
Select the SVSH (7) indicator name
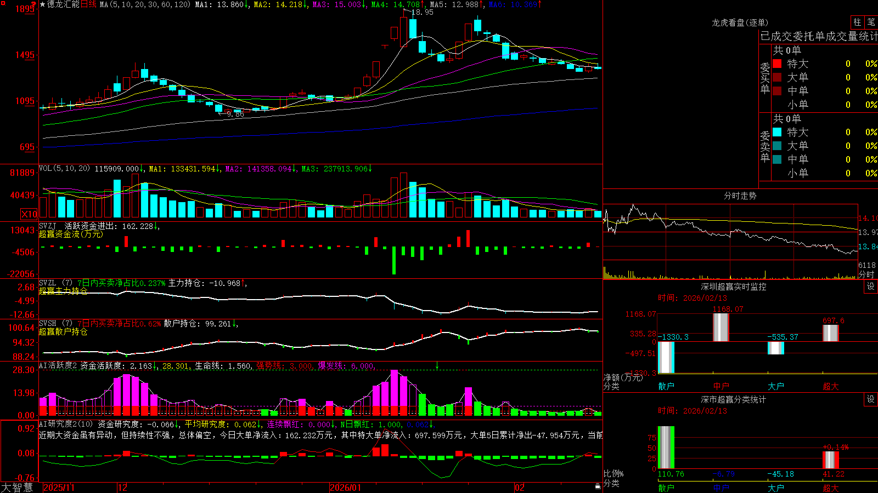point(55,324)
